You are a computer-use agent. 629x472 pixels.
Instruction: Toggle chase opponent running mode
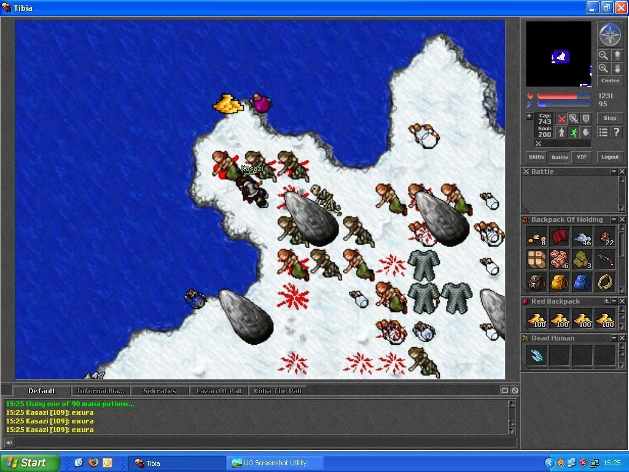574,132
